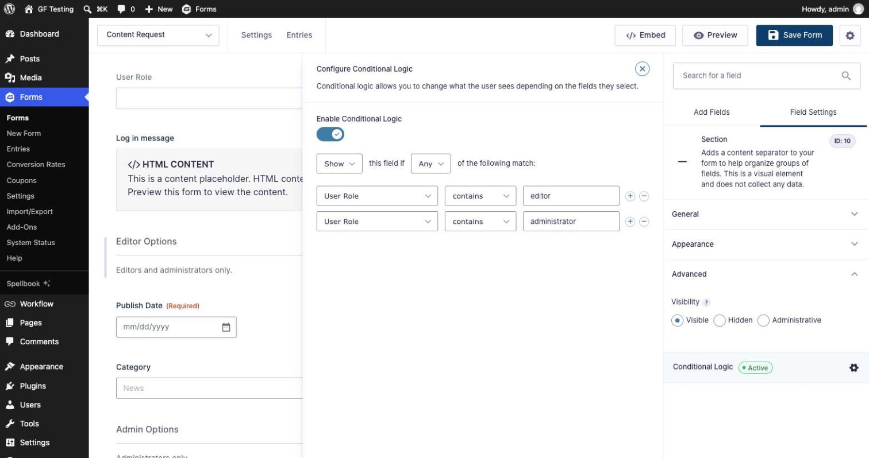The image size is (869, 458).
Task: Open the Any match dropdown
Action: click(x=431, y=164)
